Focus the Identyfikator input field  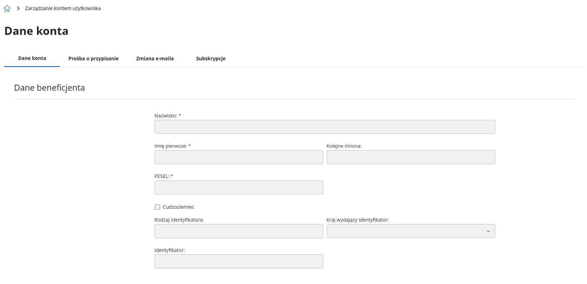239,261
